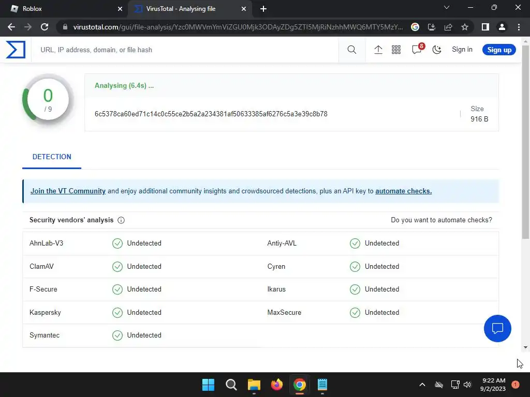Click the Undetected checkmark for Kaspersky
The width and height of the screenshot is (530, 397).
[x=117, y=313]
